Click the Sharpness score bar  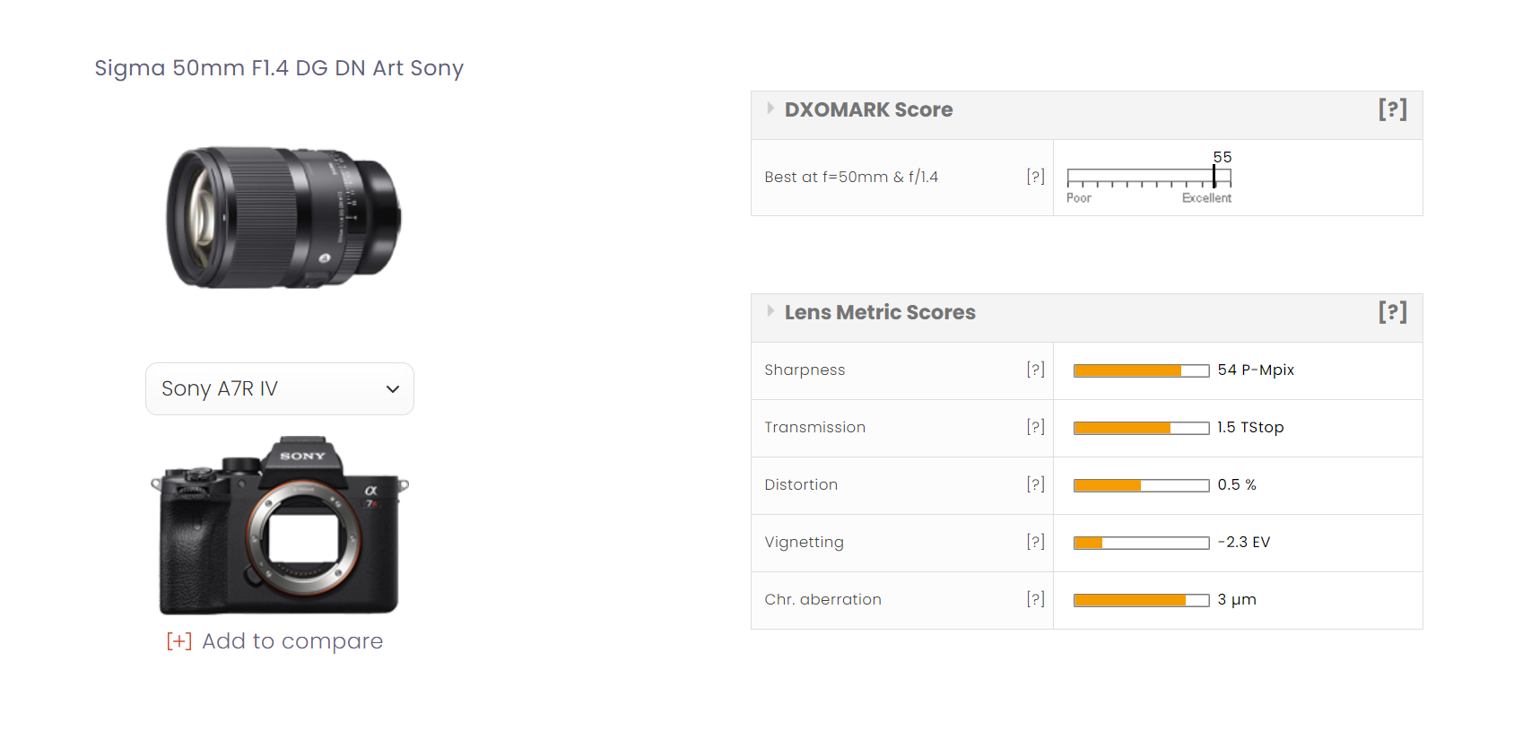click(x=1141, y=370)
